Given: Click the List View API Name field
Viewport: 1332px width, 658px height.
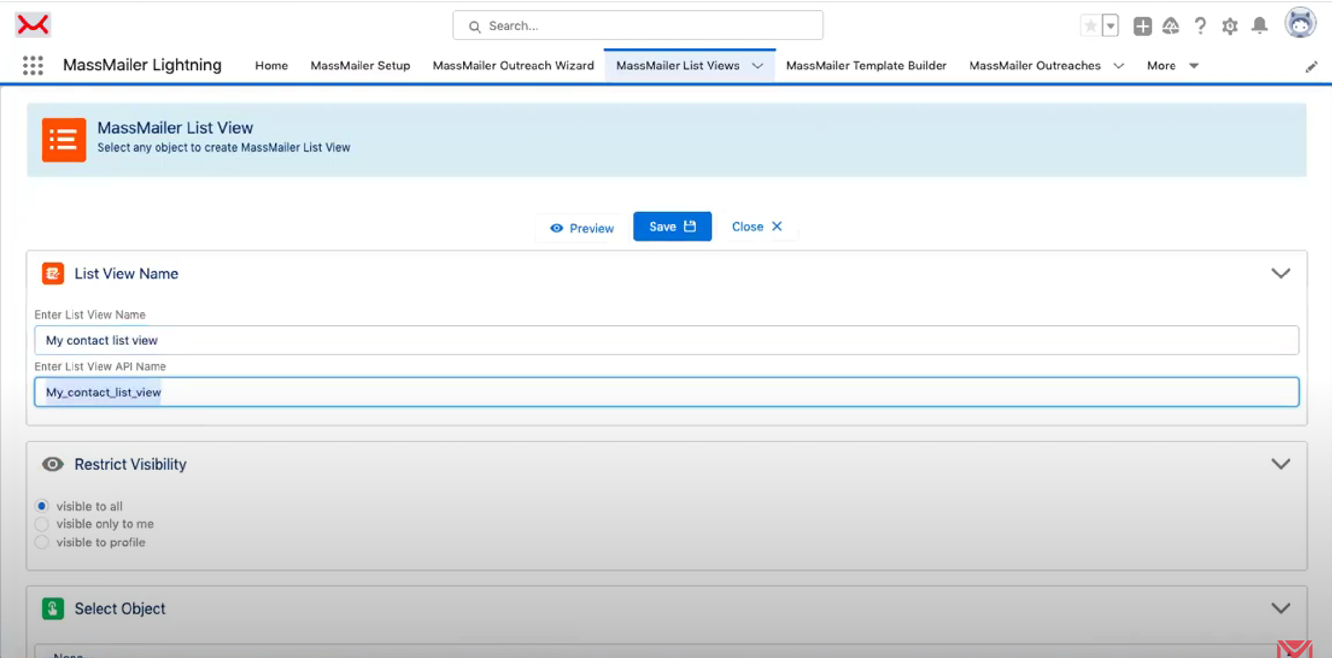Looking at the screenshot, I should click(666, 392).
